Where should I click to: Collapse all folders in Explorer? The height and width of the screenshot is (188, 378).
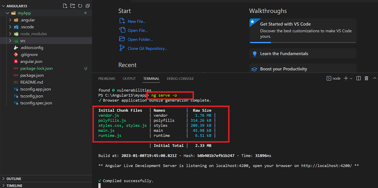[x=88, y=6]
